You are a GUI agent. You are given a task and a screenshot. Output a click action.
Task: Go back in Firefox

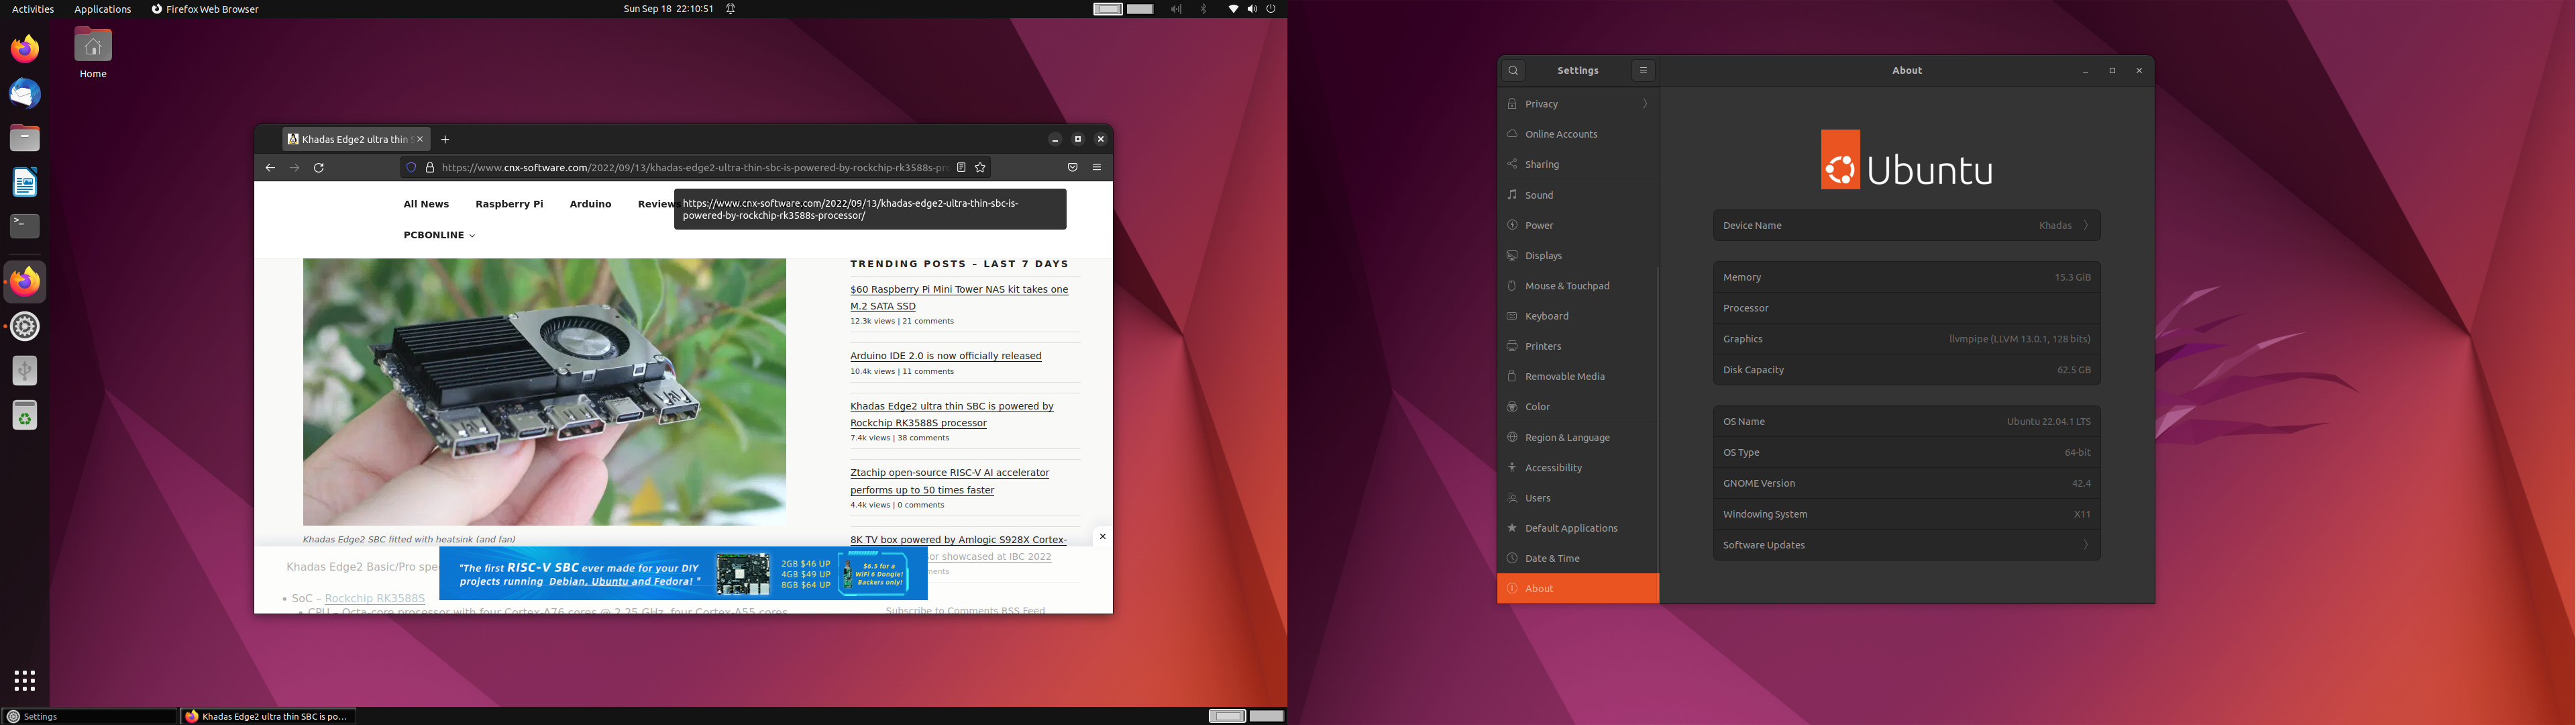270,167
